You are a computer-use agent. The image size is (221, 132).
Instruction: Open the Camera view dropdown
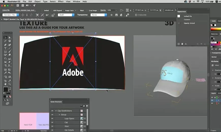tap(11, 15)
